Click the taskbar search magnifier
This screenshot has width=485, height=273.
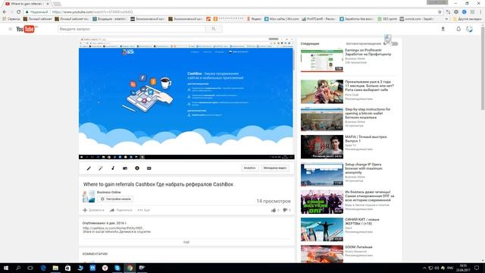[18, 268]
